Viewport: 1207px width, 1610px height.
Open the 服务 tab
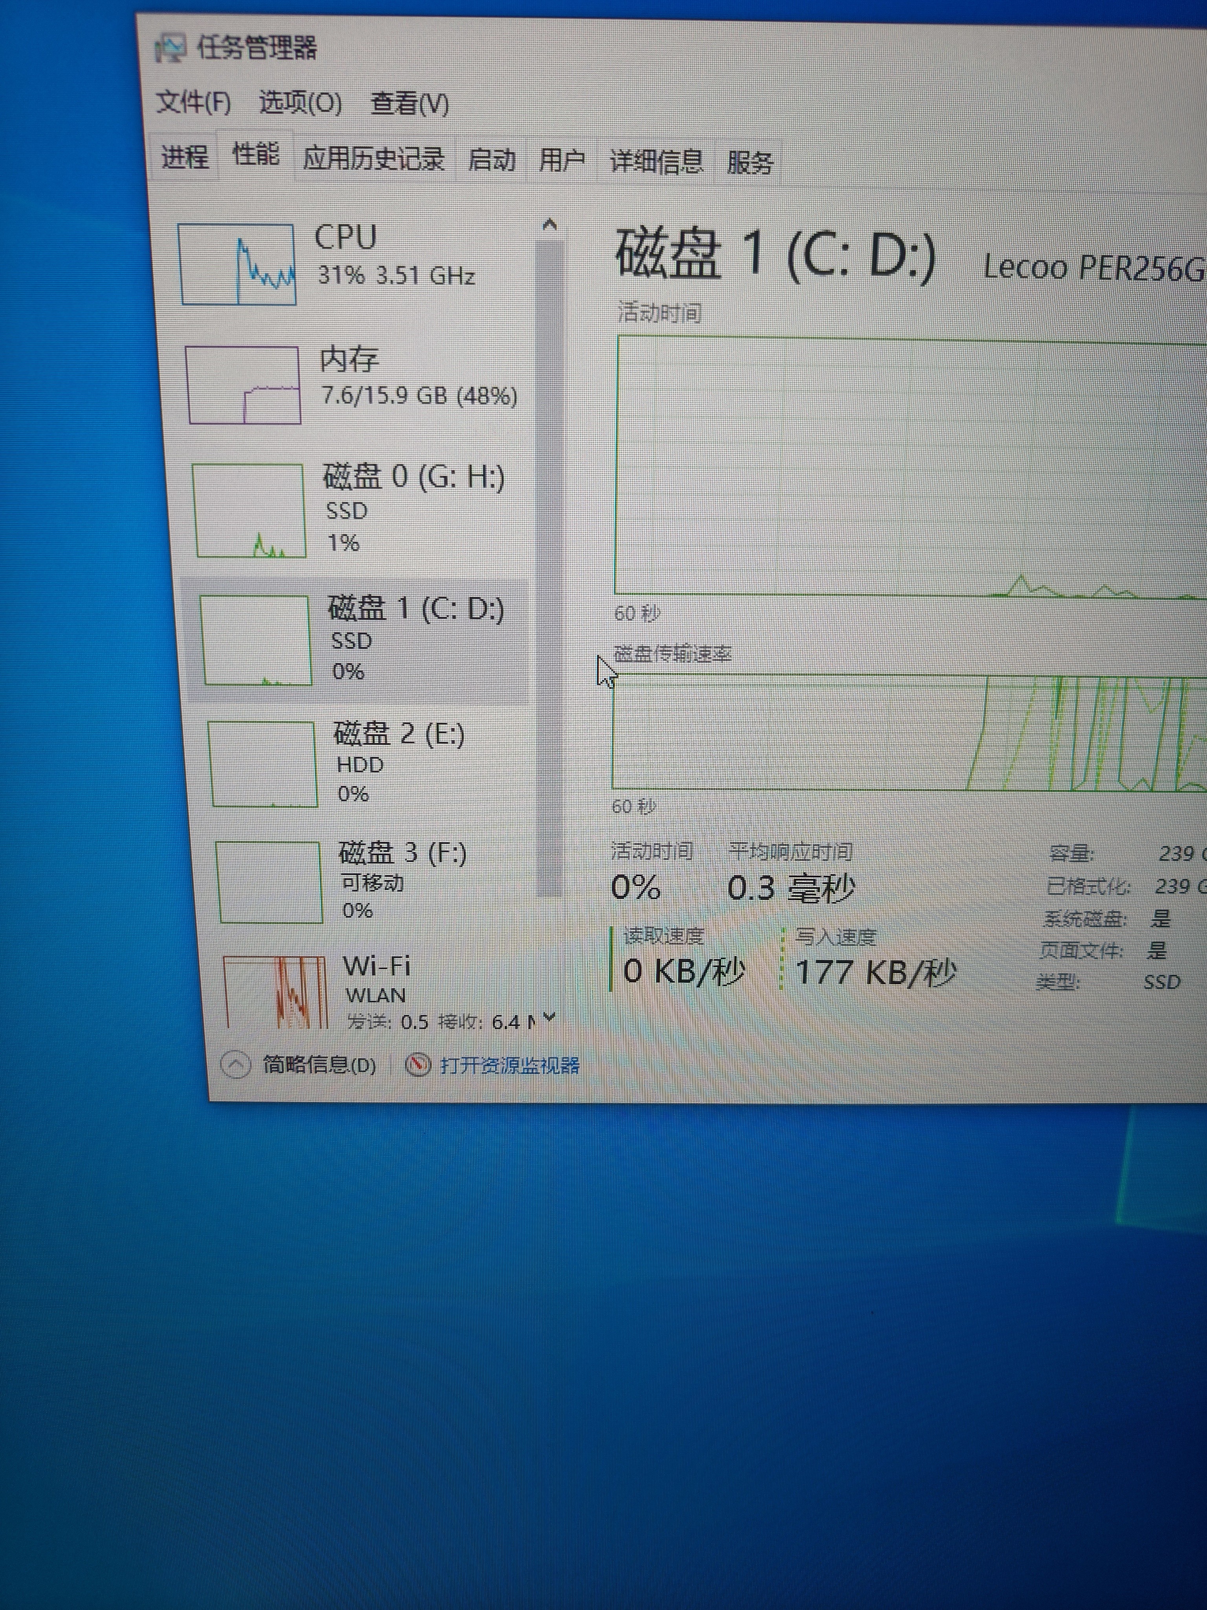coord(749,162)
